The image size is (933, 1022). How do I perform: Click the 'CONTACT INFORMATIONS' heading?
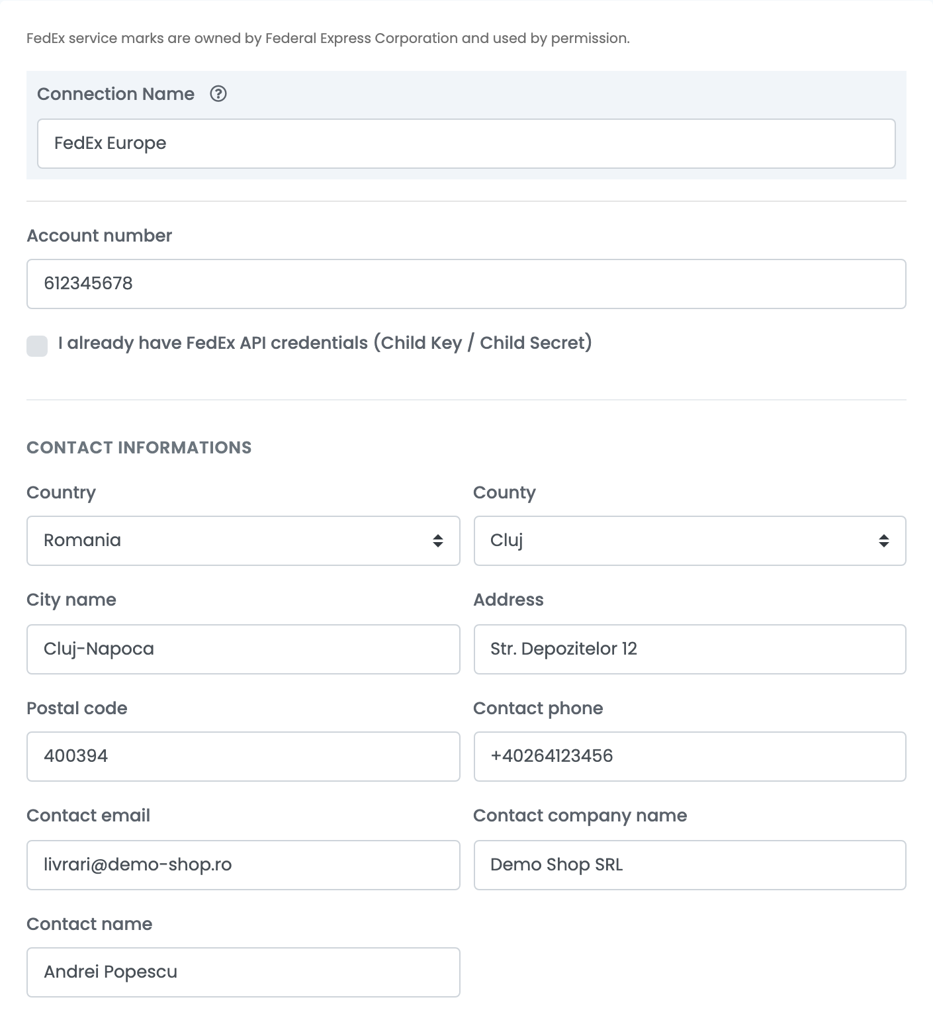(x=139, y=447)
